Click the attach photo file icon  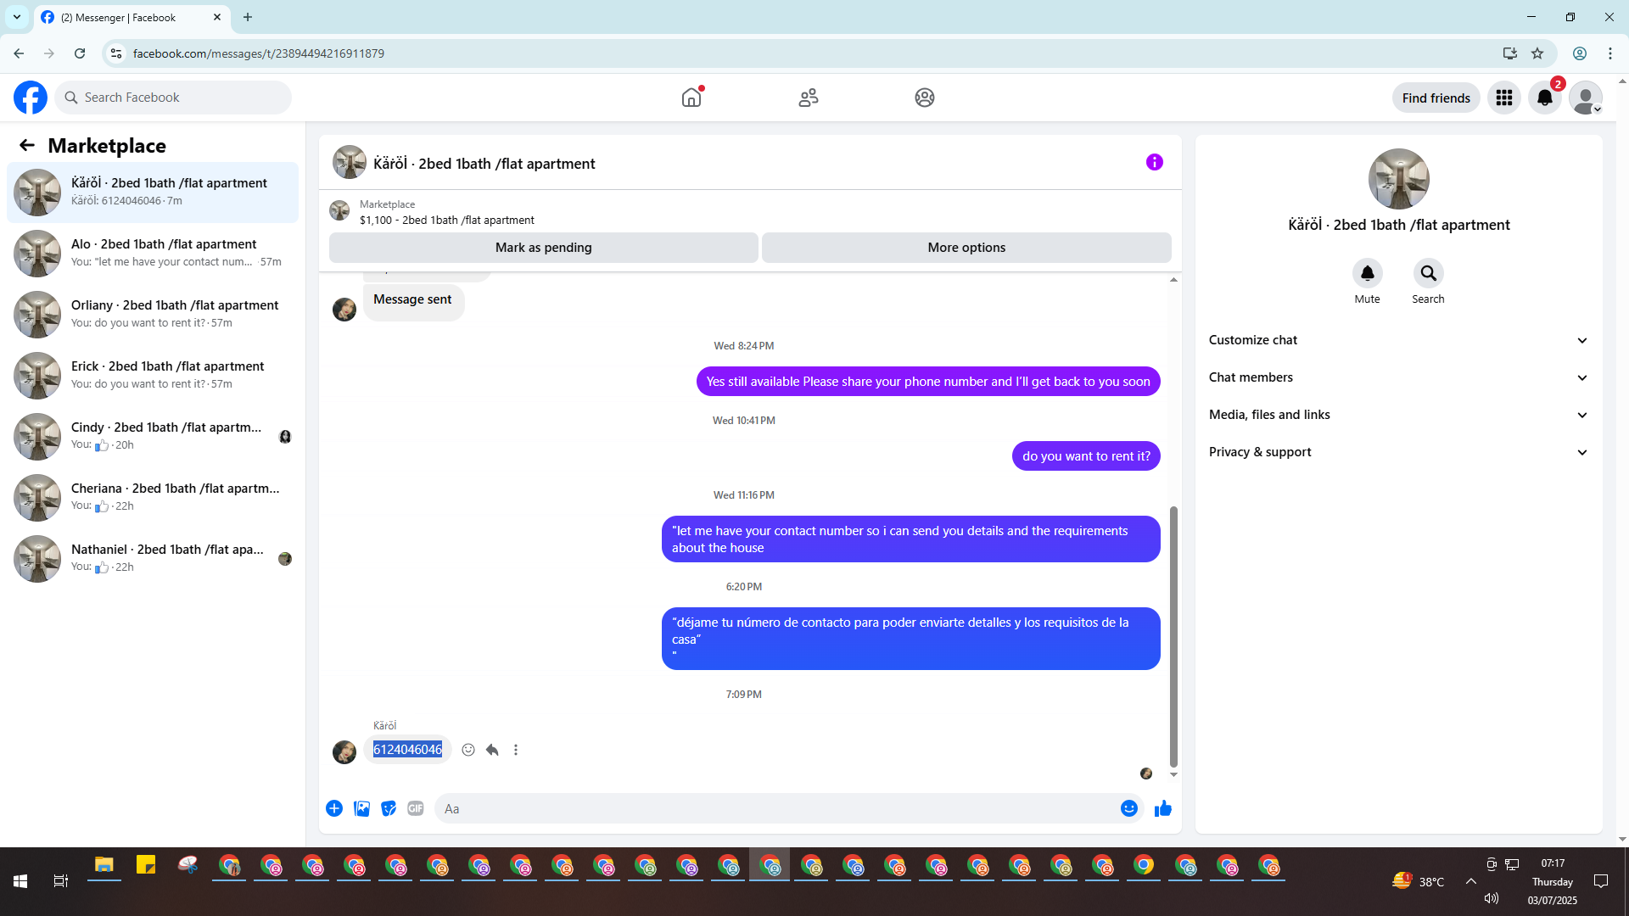(361, 808)
